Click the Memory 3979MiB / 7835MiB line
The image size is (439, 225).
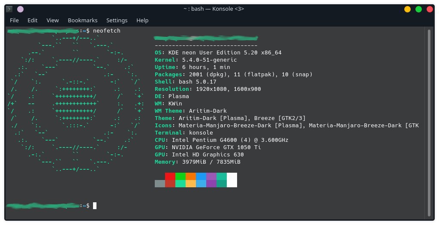click(197, 162)
